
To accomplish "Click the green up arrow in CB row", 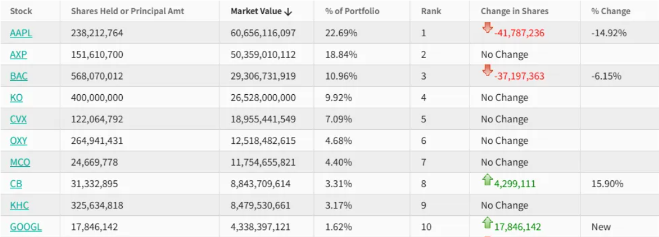I will [487, 180].
